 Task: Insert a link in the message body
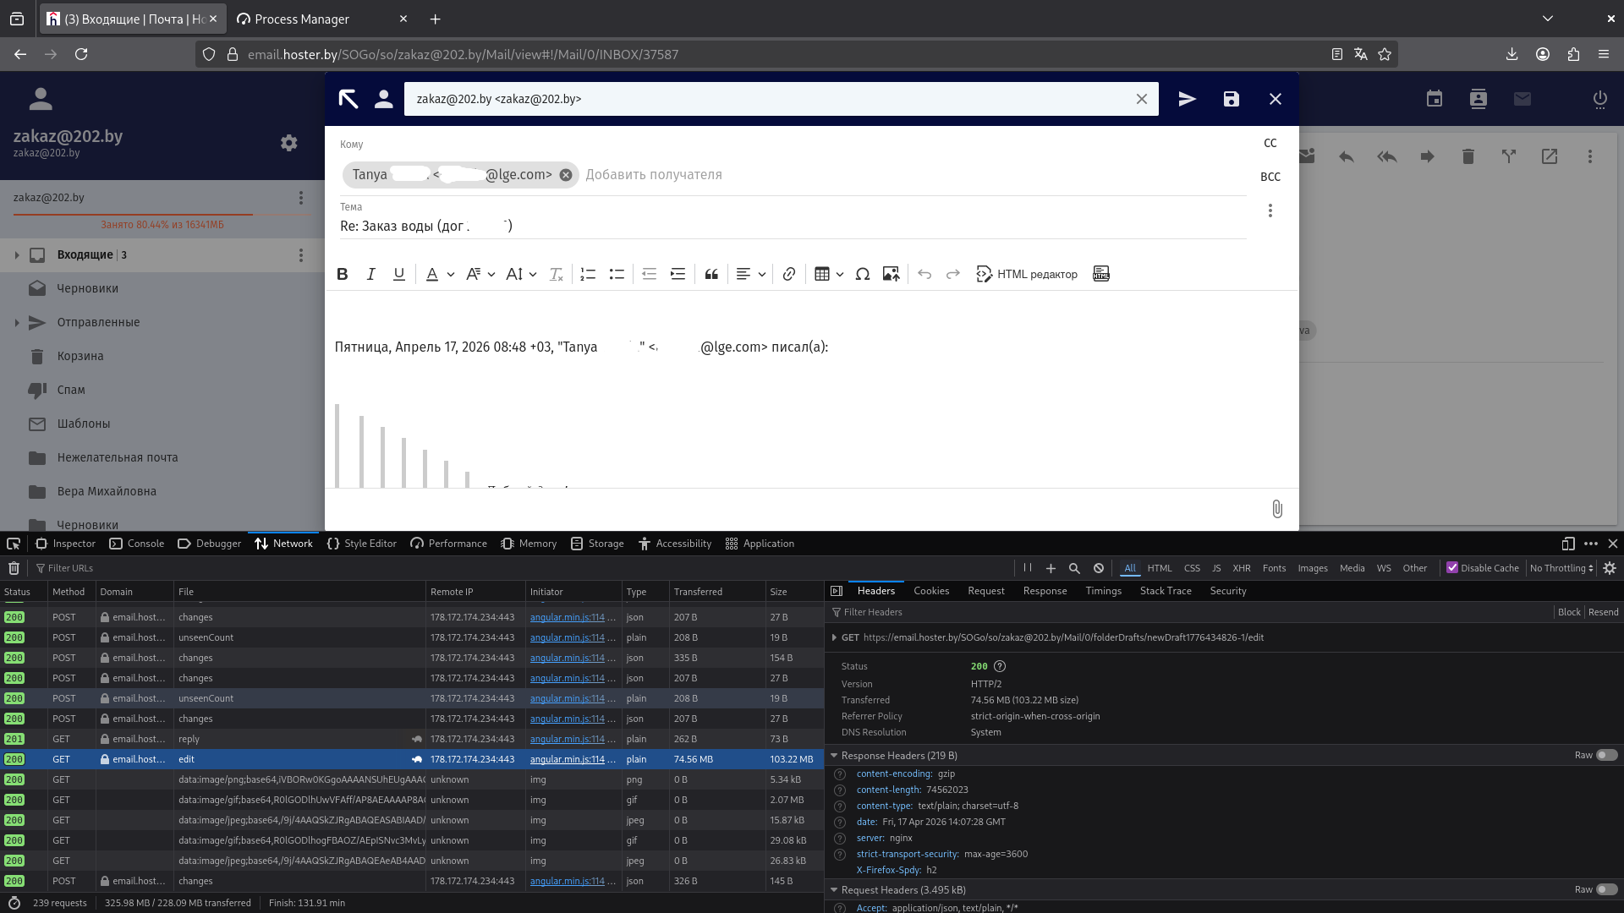click(788, 274)
